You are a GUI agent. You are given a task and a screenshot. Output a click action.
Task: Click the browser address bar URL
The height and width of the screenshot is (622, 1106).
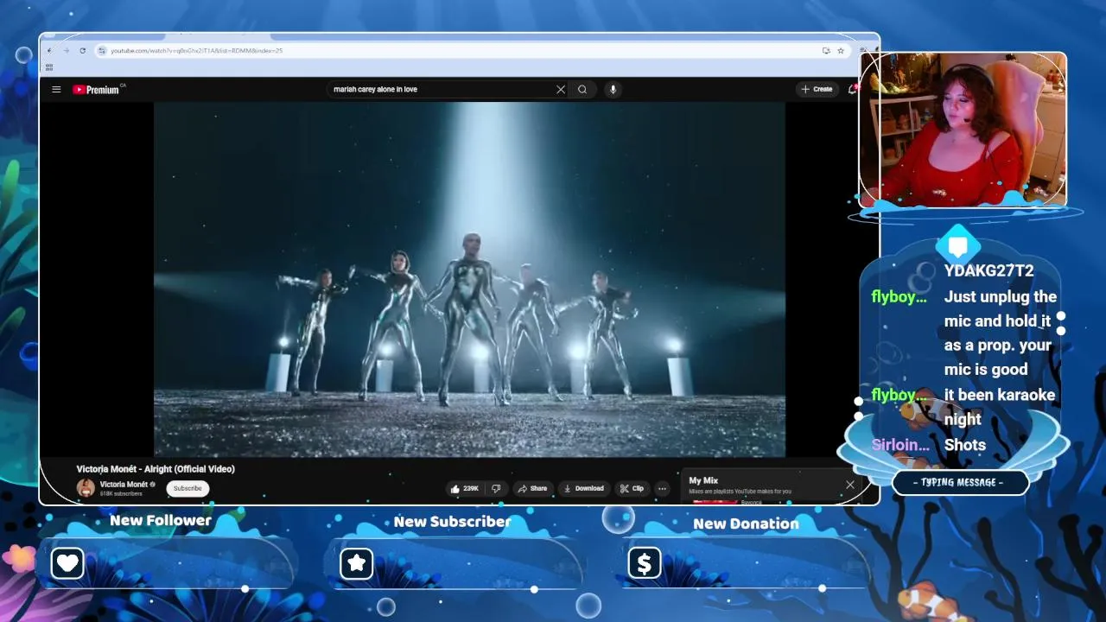(x=197, y=51)
